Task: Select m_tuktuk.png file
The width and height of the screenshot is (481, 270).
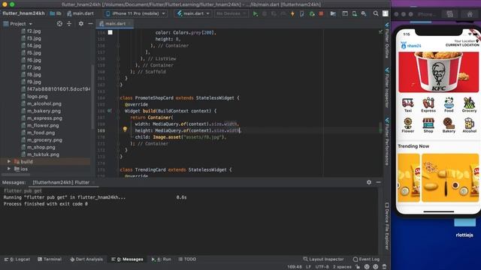Action: click(x=43, y=154)
